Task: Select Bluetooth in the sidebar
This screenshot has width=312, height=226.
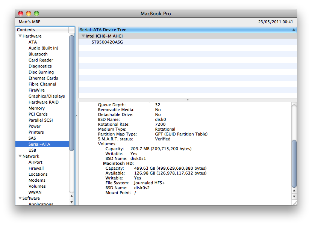Action: point(38,54)
